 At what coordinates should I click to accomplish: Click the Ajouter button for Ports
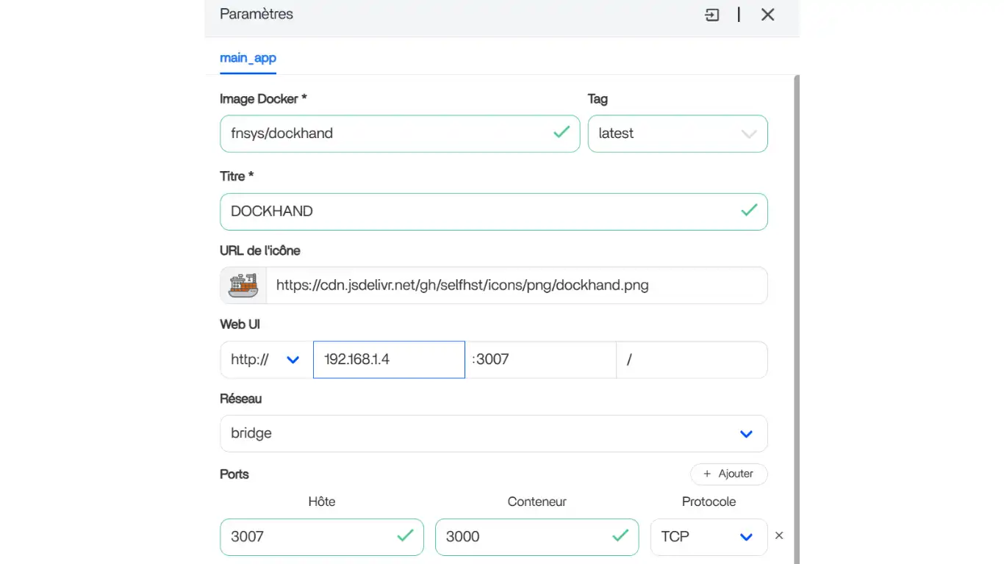click(728, 474)
